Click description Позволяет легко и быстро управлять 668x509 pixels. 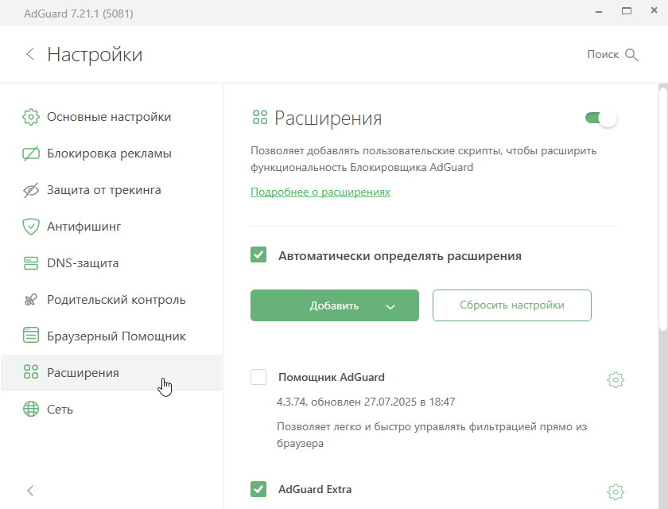pos(432,435)
